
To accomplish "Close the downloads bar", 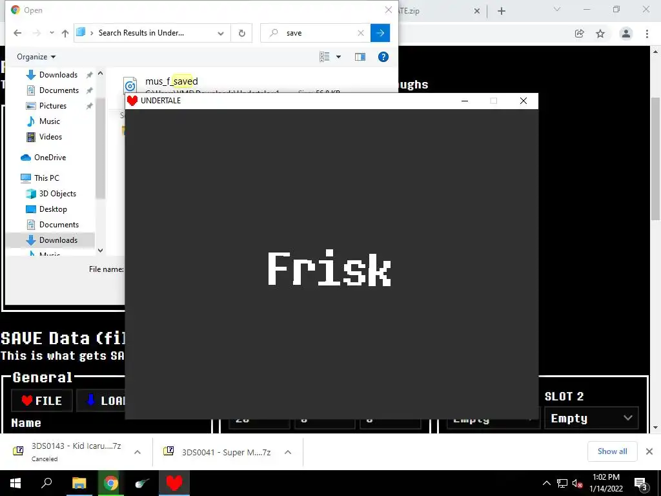I will 649,451.
